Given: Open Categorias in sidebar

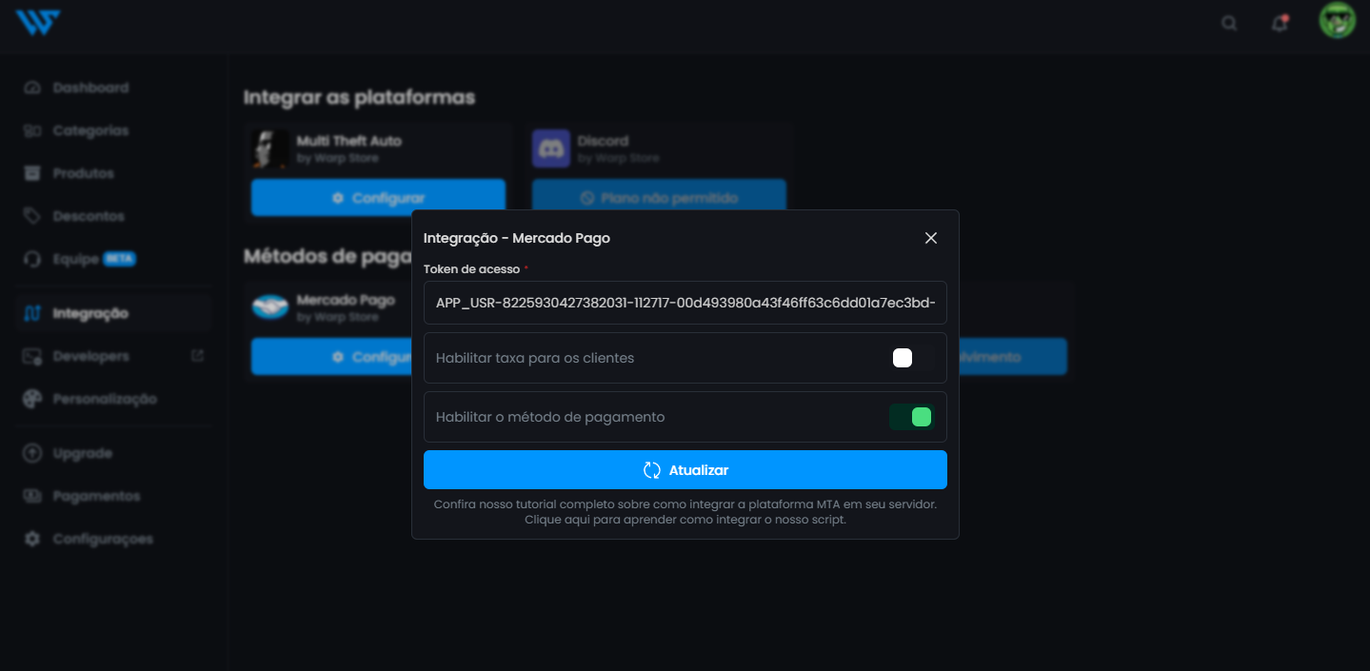Looking at the screenshot, I should [113, 130].
